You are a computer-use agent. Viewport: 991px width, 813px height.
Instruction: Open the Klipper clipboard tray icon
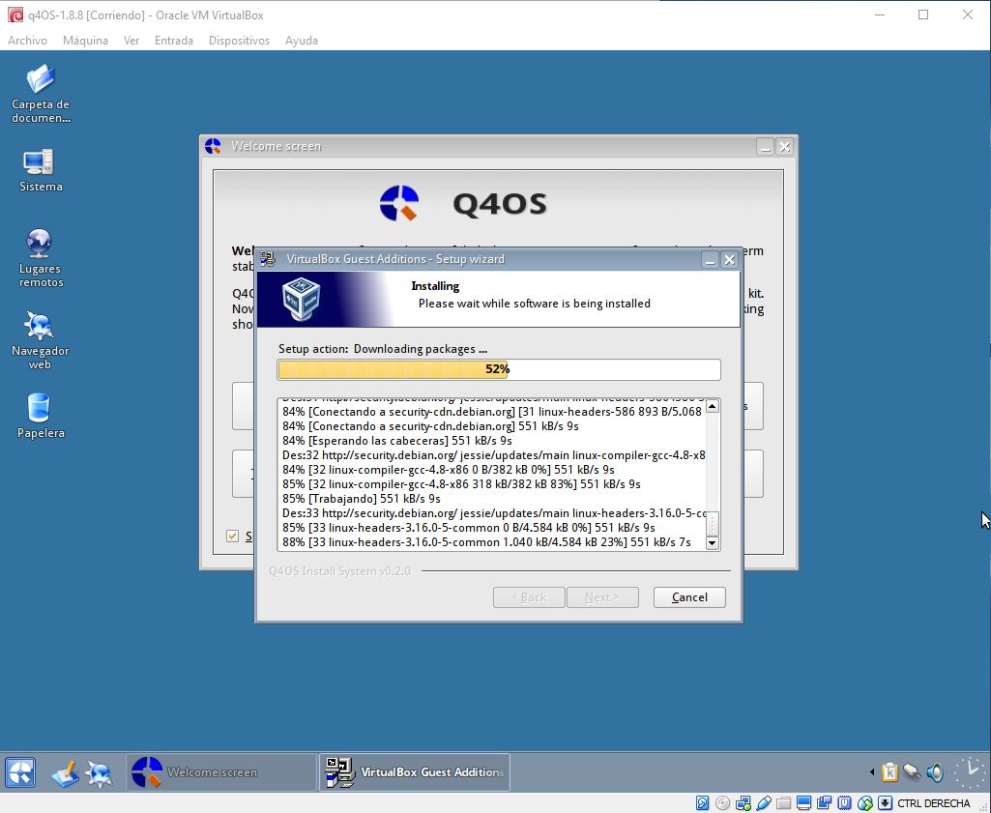tap(889, 771)
